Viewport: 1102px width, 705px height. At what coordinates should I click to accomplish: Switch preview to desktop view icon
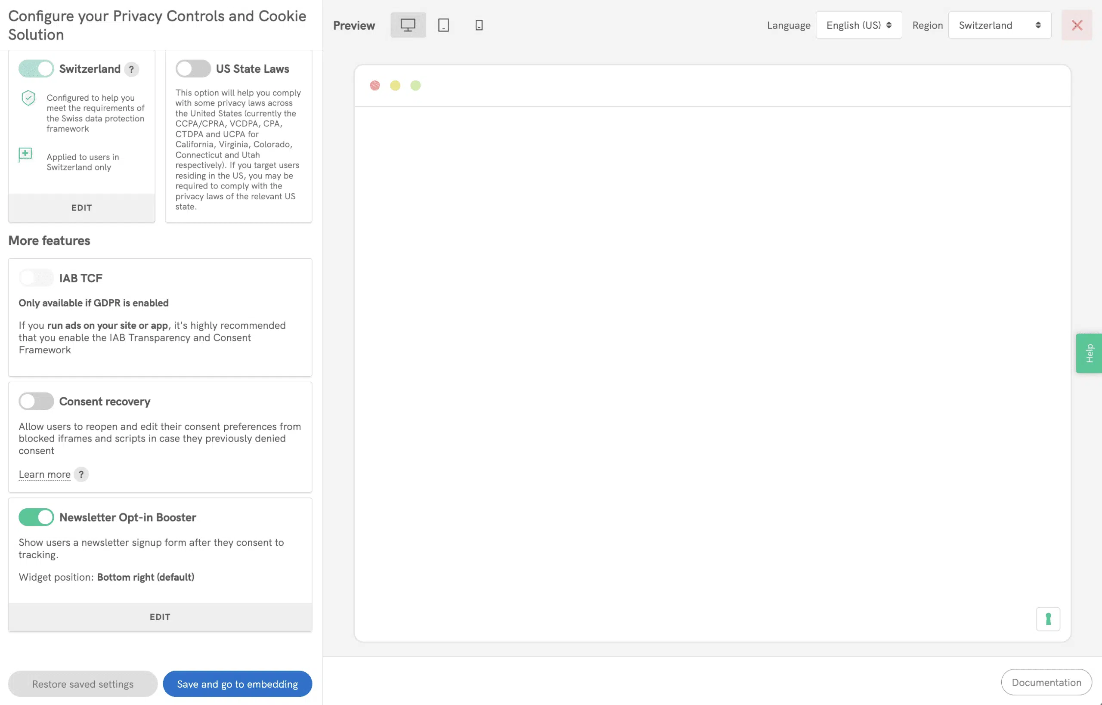[408, 25]
